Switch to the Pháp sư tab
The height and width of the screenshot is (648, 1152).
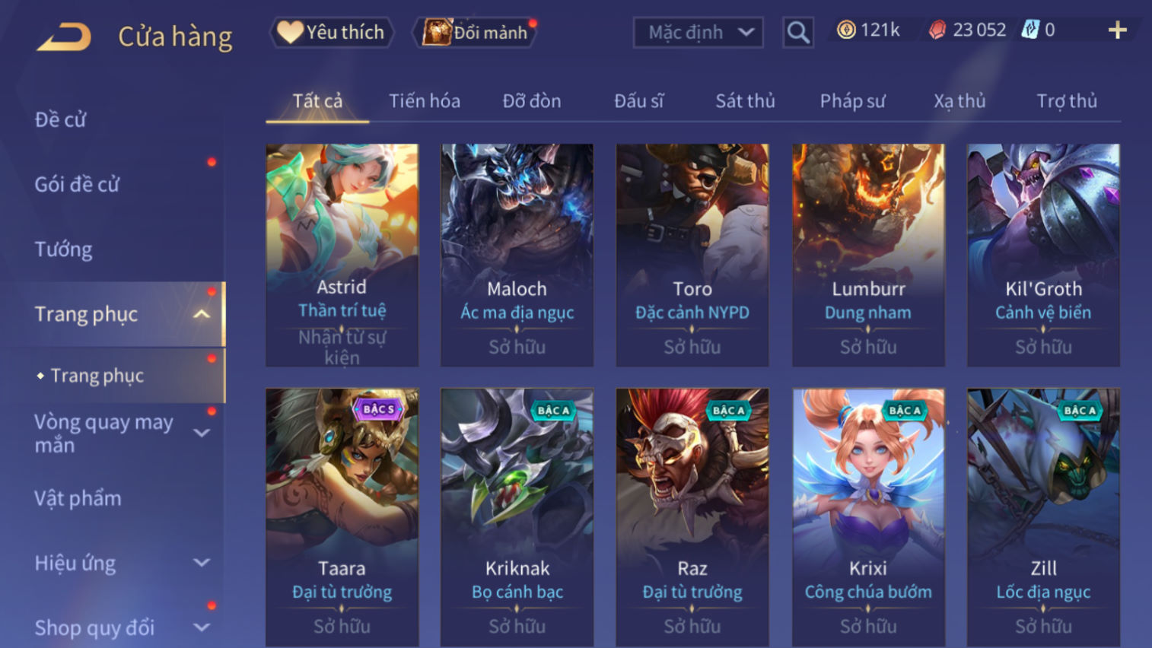click(x=852, y=100)
